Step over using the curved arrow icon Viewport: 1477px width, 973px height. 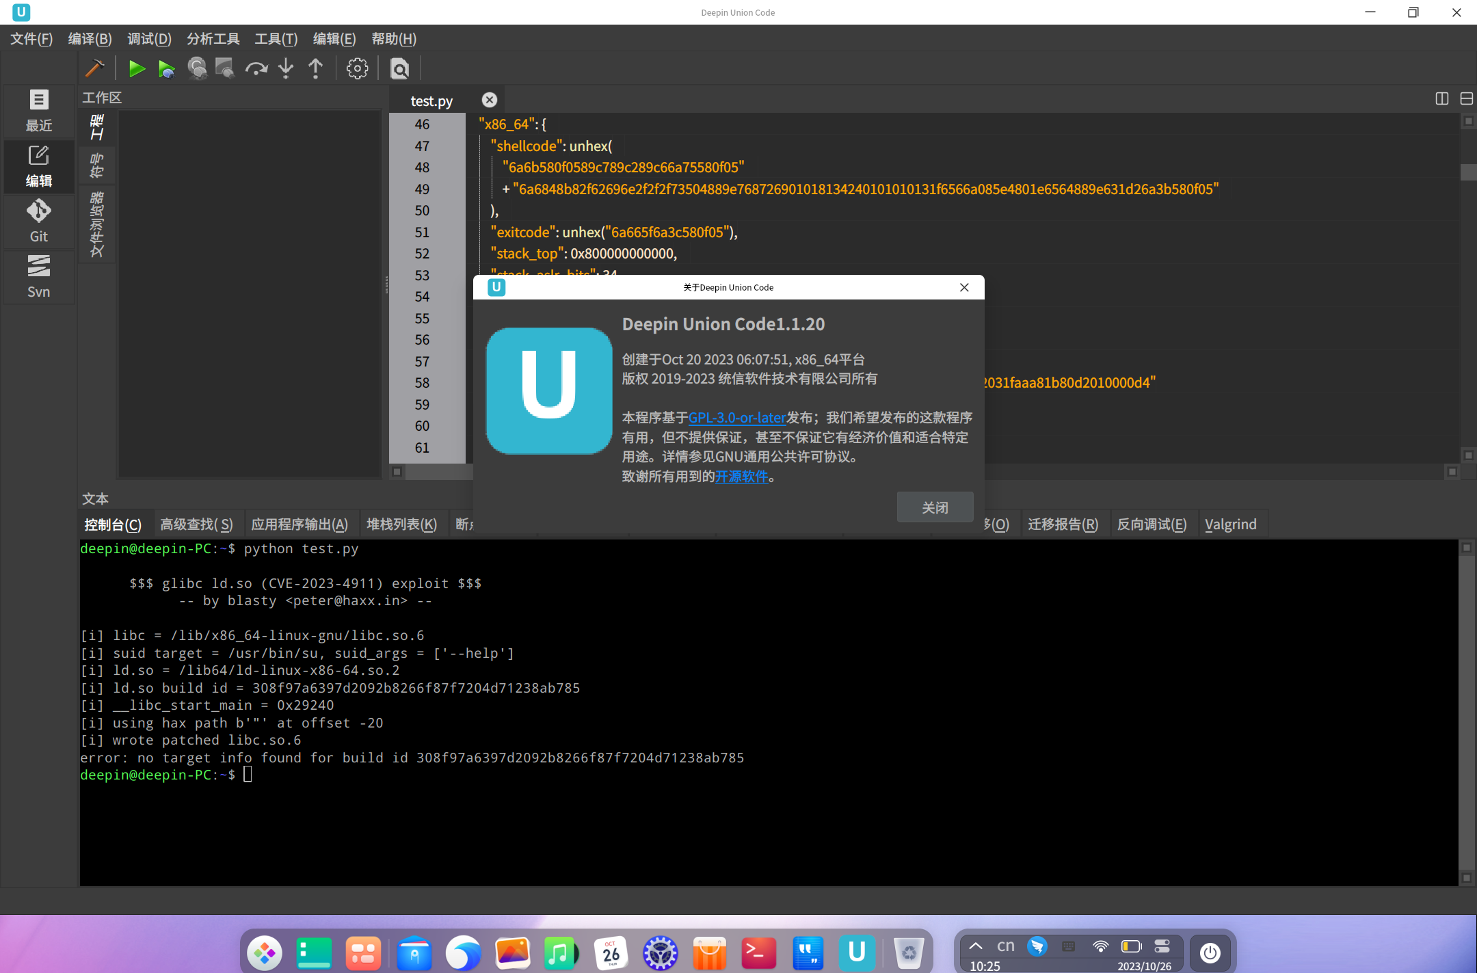pyautogui.click(x=256, y=68)
